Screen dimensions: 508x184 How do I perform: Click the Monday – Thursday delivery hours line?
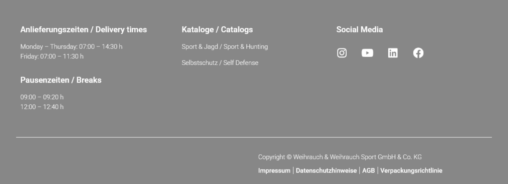pos(71,47)
